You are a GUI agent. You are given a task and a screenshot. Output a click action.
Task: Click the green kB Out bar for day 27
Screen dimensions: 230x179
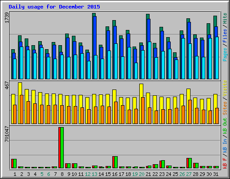pos(190,163)
